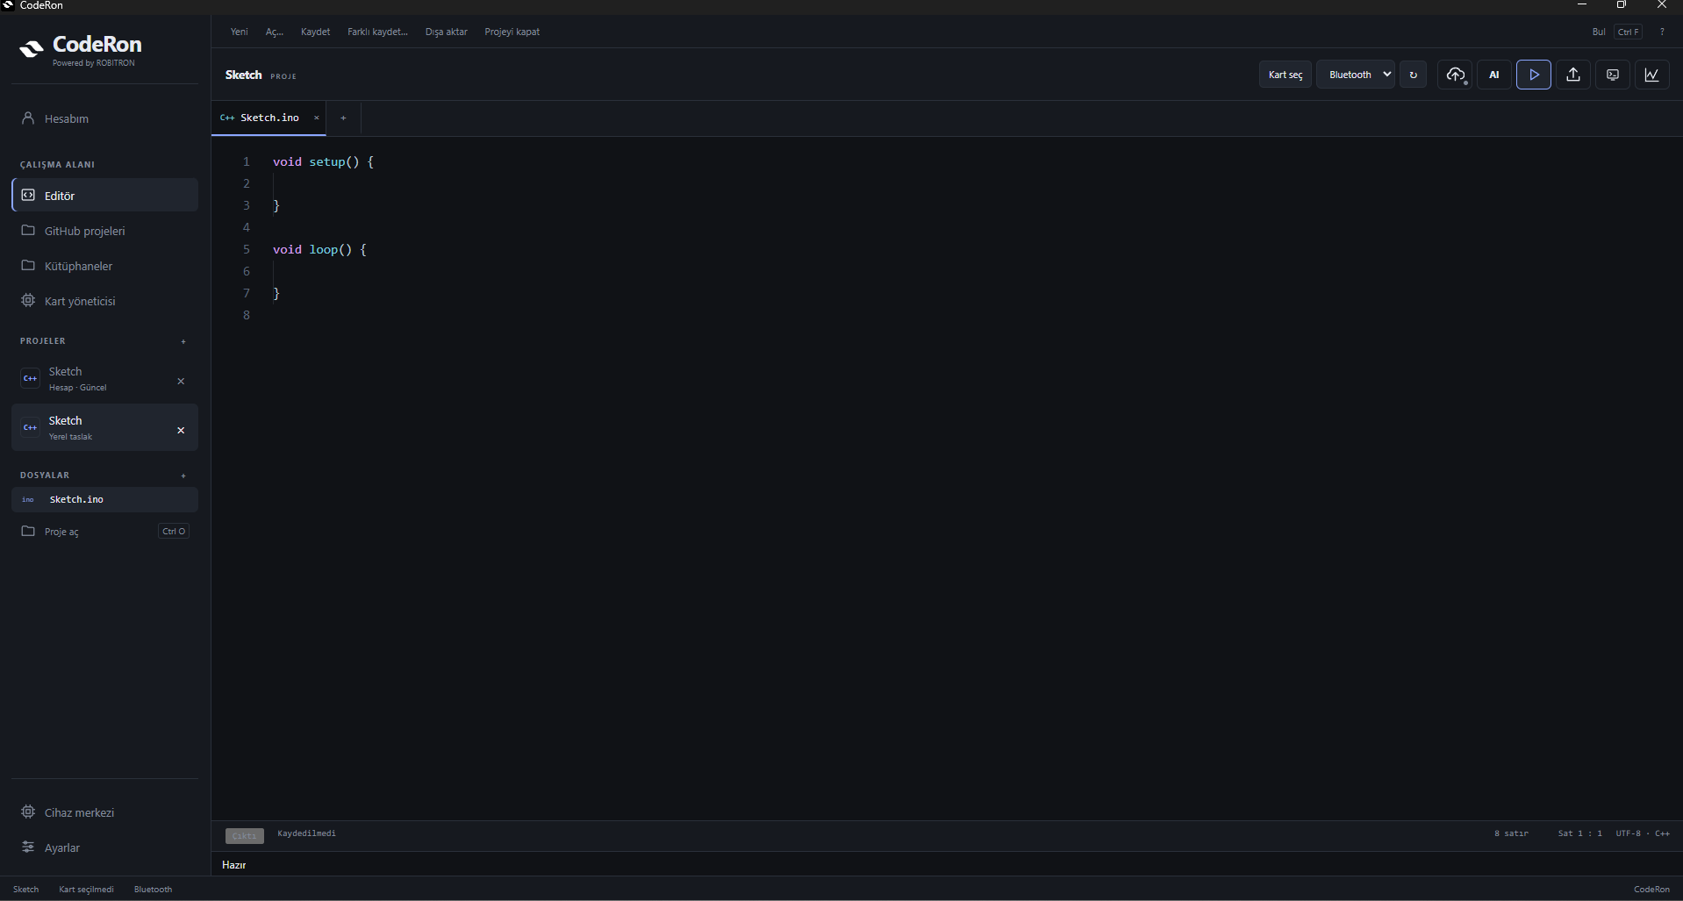Screen dimensions: 1683x901
Task: Click the Bluetooth status bar entry
Action: coord(153,889)
